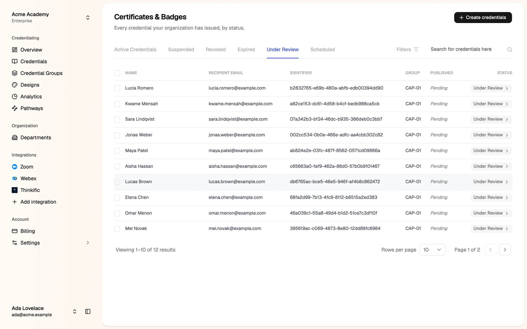
Task: Click the Designs palette icon
Action: (x=14, y=85)
